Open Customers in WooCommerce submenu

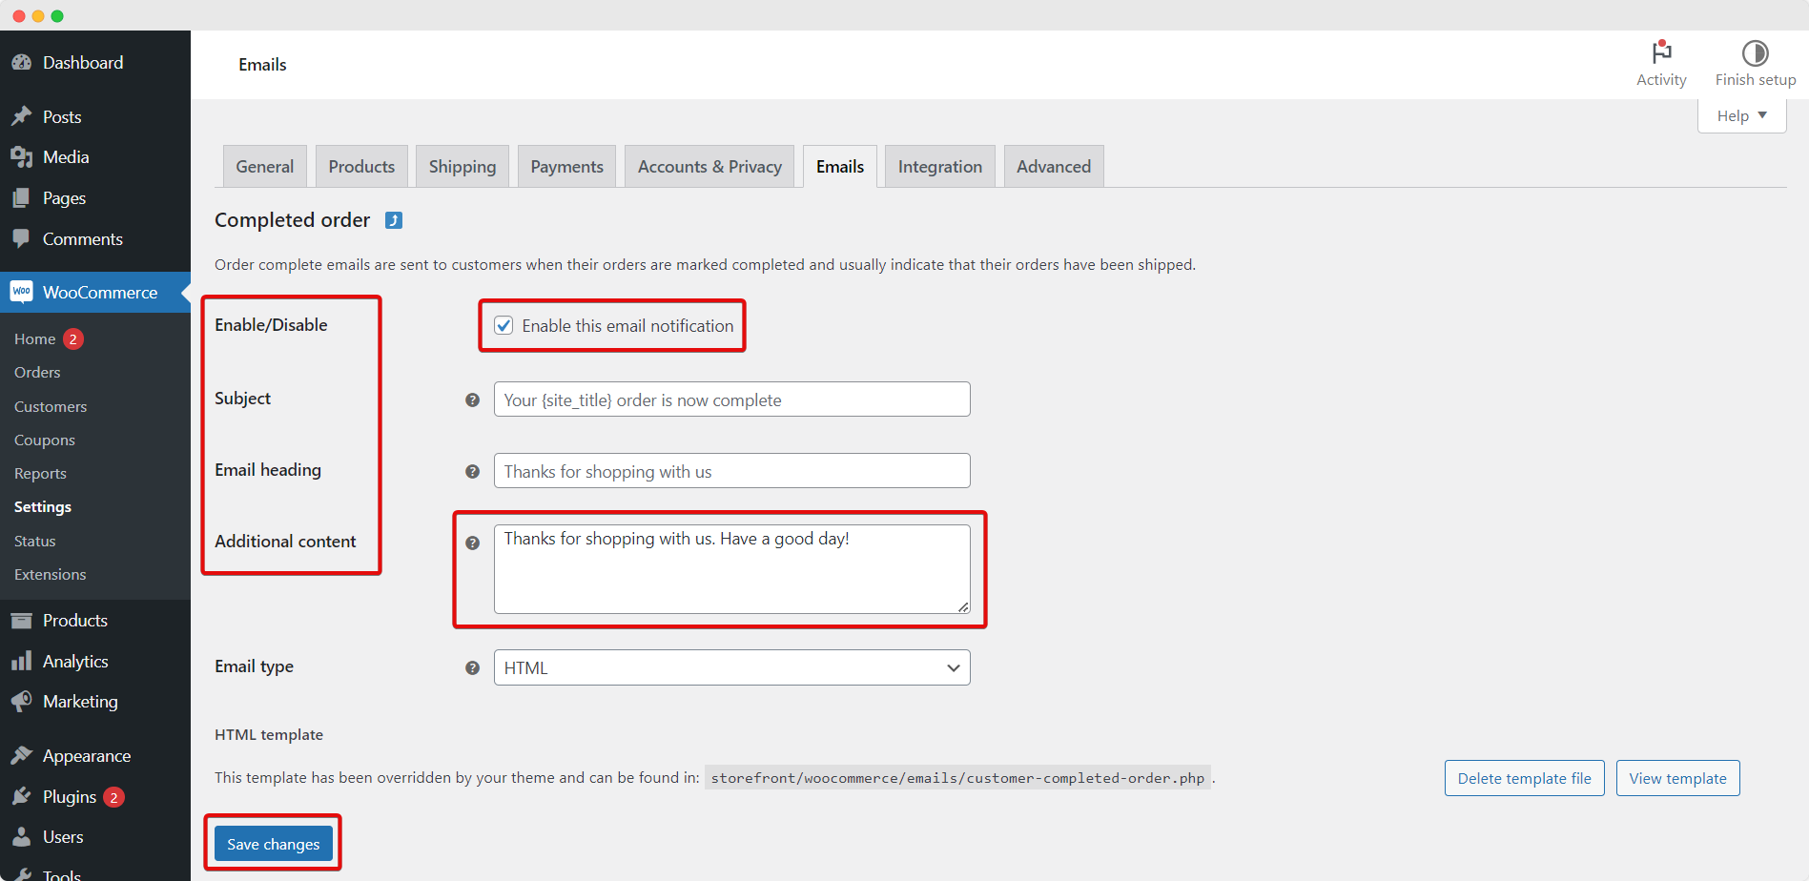coord(51,406)
